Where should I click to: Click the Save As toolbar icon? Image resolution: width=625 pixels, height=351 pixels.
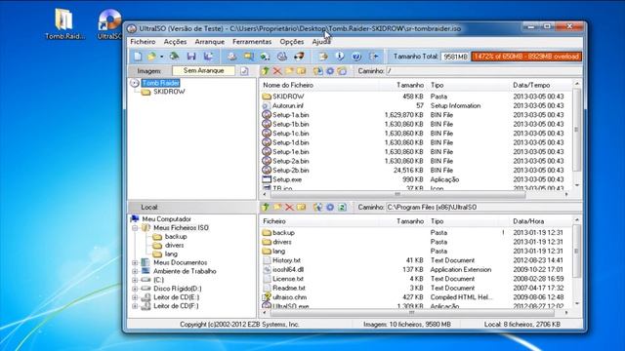pos(208,57)
